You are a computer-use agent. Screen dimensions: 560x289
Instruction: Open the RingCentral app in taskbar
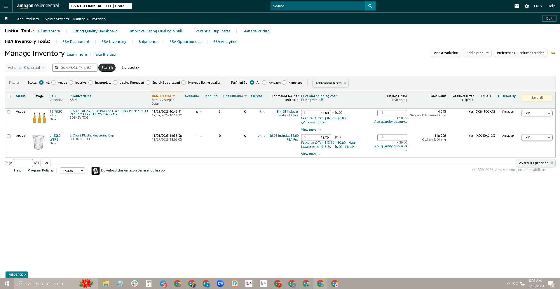[x=235, y=283]
